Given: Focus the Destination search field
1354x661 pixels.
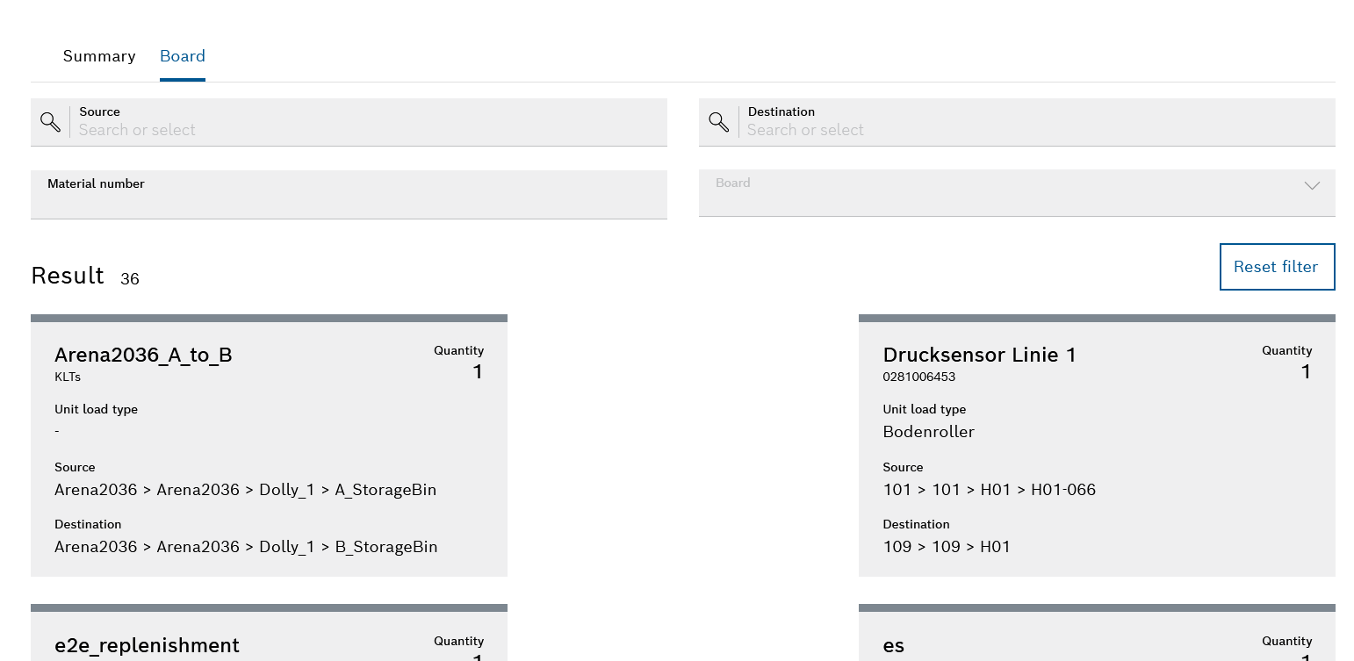Looking at the screenshot, I should pyautogui.click(x=1017, y=122).
